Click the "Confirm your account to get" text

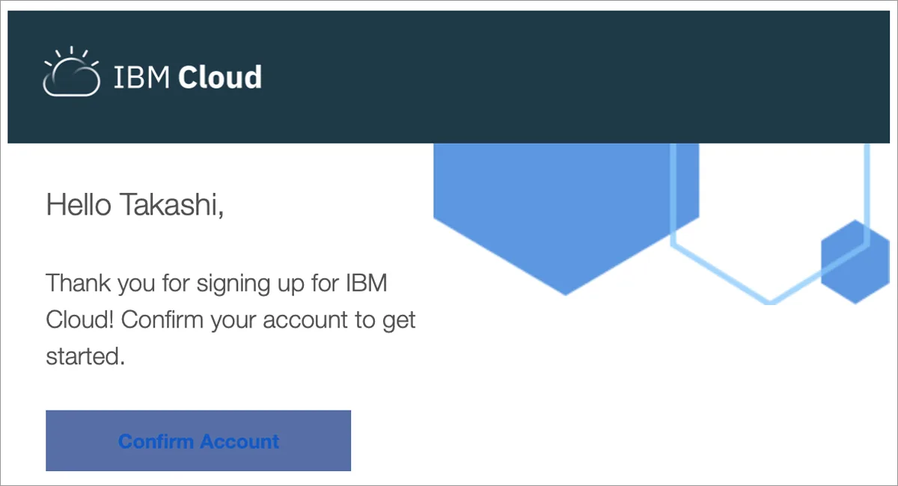click(x=268, y=321)
